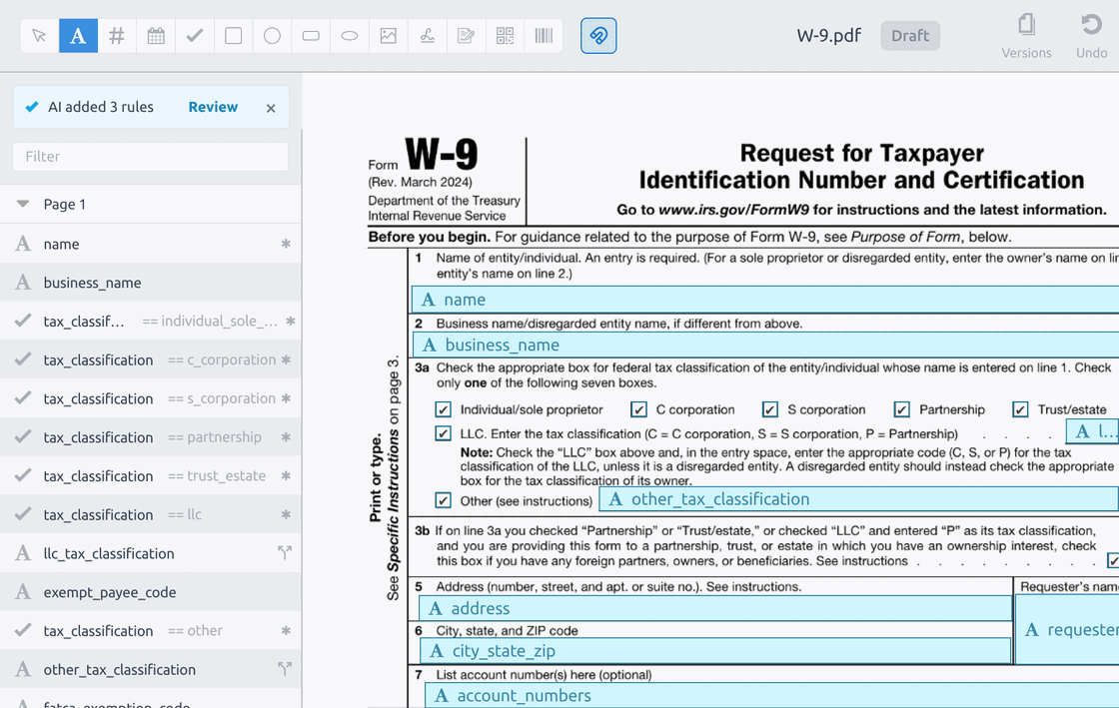The width and height of the screenshot is (1119, 708).
Task: Select the square shape tool
Action: click(x=234, y=36)
